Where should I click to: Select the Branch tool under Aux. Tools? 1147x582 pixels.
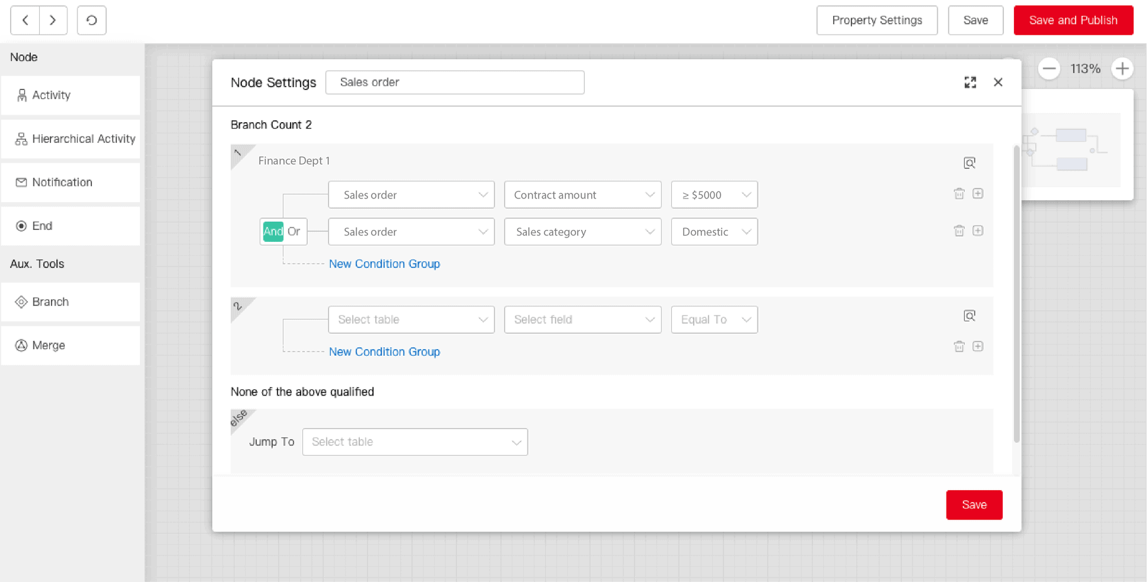pos(50,302)
